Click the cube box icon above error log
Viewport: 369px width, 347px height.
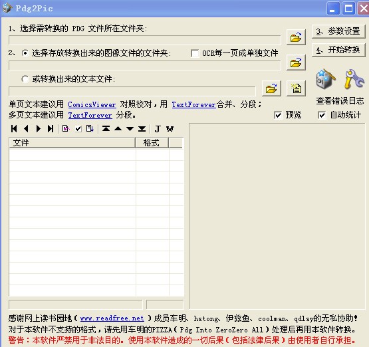326,79
